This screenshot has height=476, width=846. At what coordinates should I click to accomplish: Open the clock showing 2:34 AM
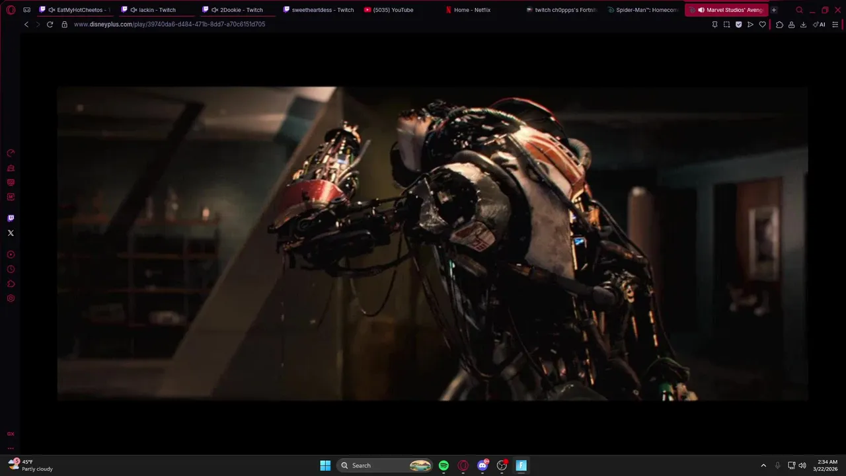click(x=827, y=465)
